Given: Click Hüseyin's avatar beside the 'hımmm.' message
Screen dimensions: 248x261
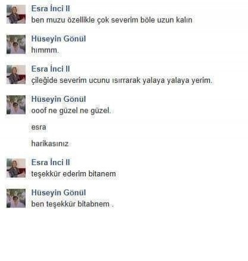Looking at the screenshot, I should pos(16,44).
